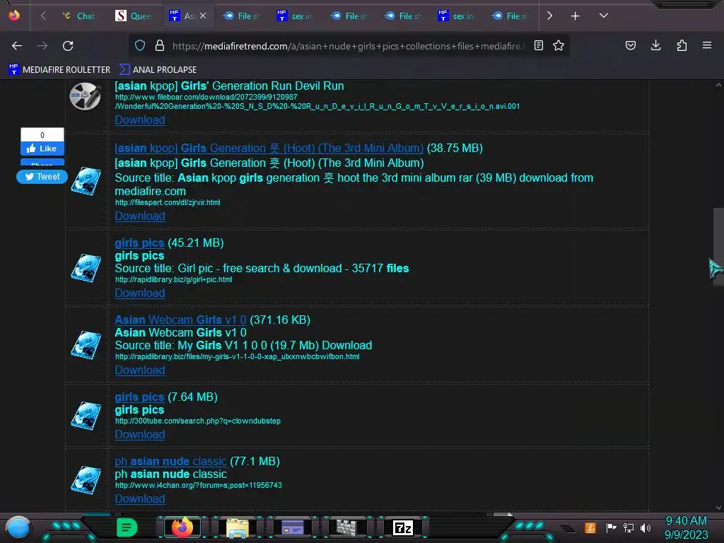This screenshot has width=724, height=543.
Task: Open the brick wall app in the taskbar
Action: [x=346, y=527]
